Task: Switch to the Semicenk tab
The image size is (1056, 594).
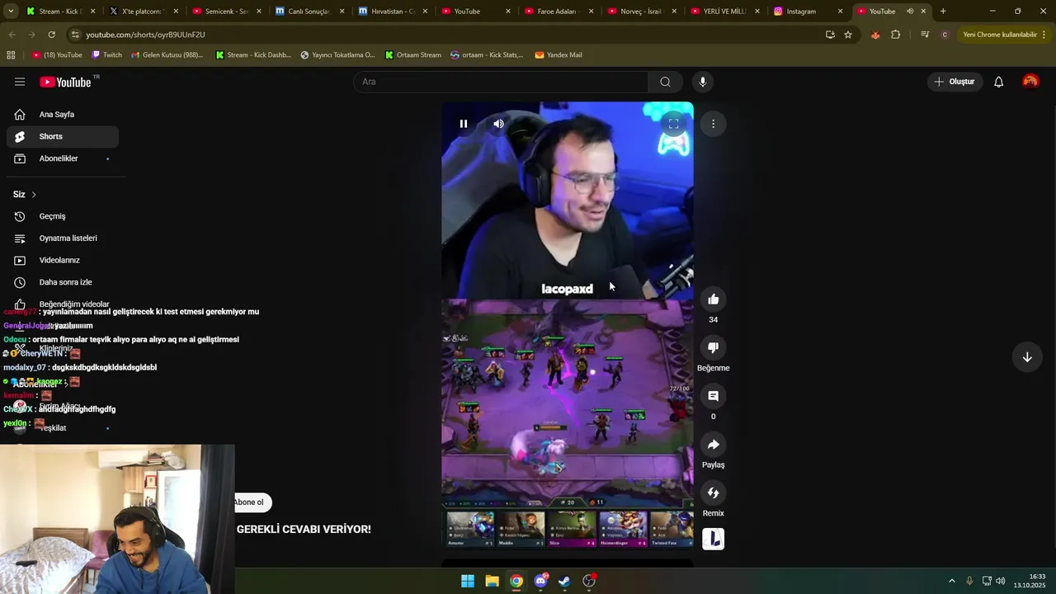Action: pos(227,12)
